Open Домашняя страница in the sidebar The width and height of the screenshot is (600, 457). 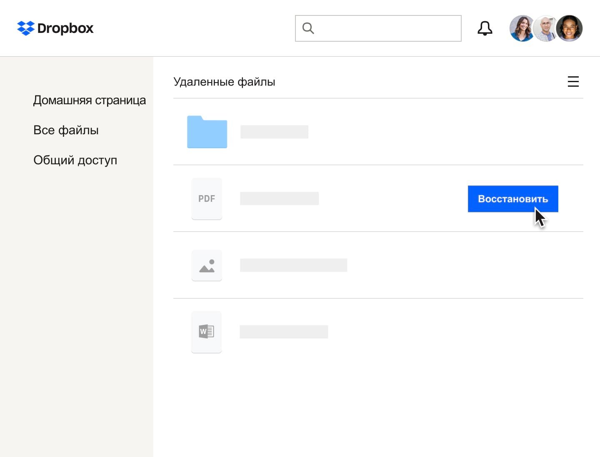coord(90,100)
